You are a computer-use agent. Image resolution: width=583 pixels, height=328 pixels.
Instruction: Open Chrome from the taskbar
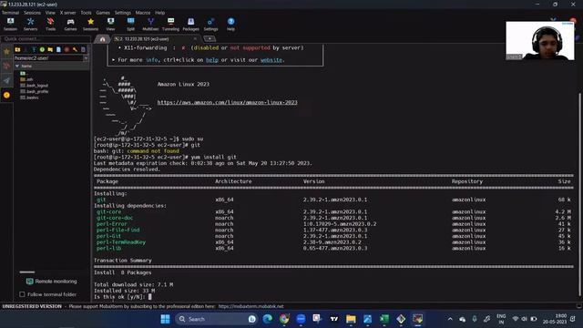(x=284, y=319)
